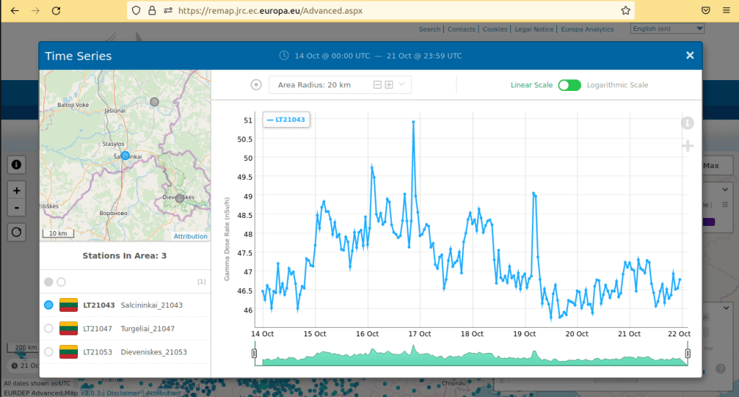Decrease area radius with minus icon
739x397 pixels.
(x=377, y=85)
